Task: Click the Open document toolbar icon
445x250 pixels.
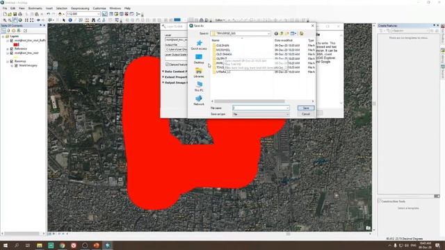Action: (x=10, y=14)
